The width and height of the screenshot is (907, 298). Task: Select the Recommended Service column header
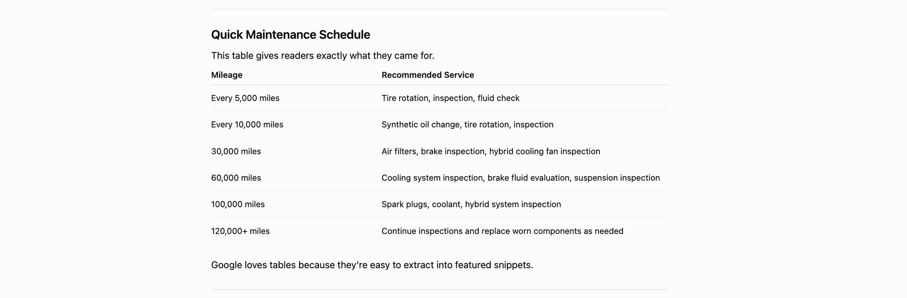coord(428,75)
